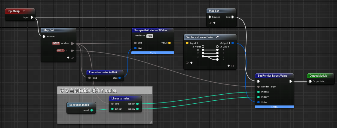This screenshot has width=337, height=128.
Task: Click the add pin plus on Map Set
Action: click(214, 23)
